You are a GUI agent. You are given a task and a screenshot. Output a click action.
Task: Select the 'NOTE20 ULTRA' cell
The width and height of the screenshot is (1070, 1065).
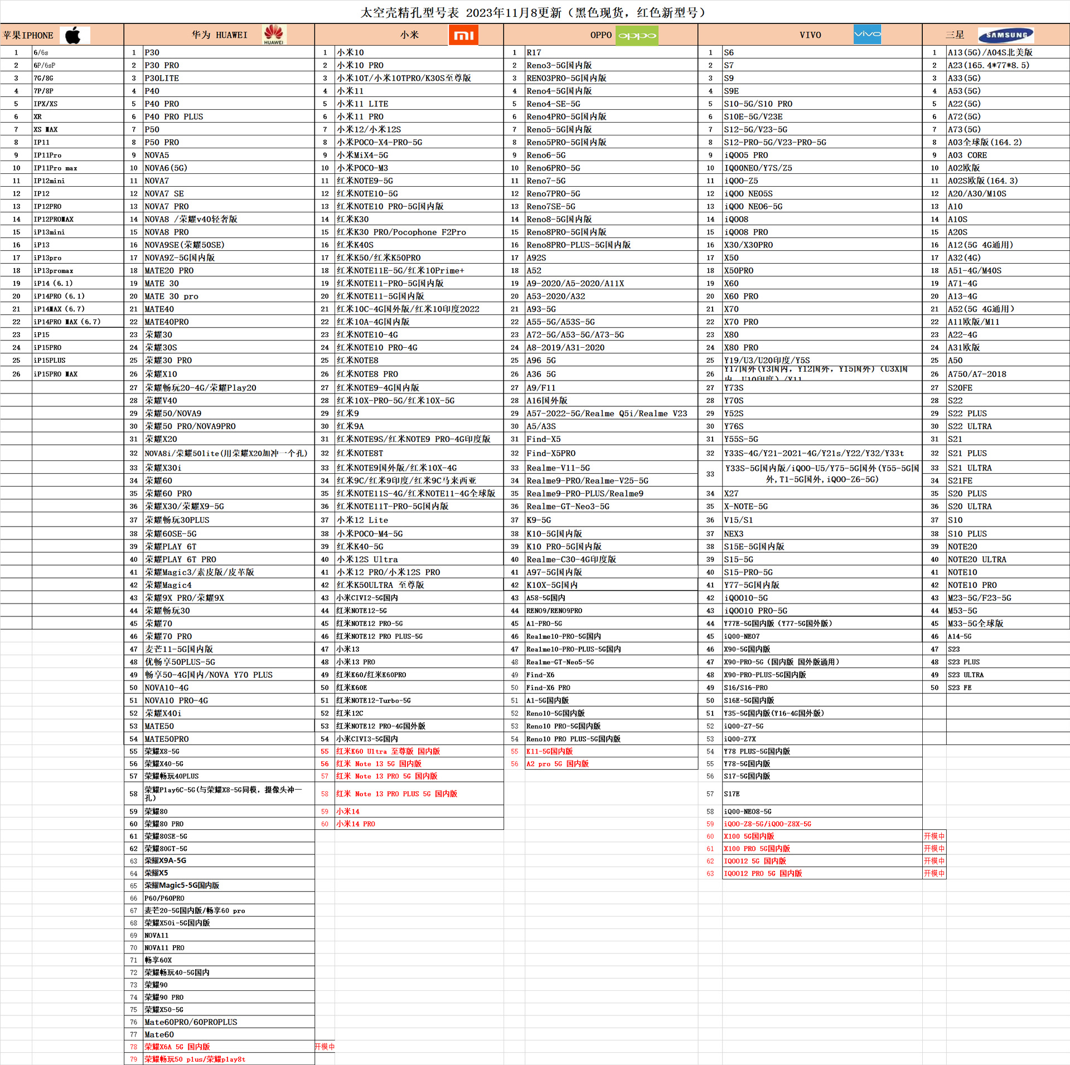[1008, 559]
